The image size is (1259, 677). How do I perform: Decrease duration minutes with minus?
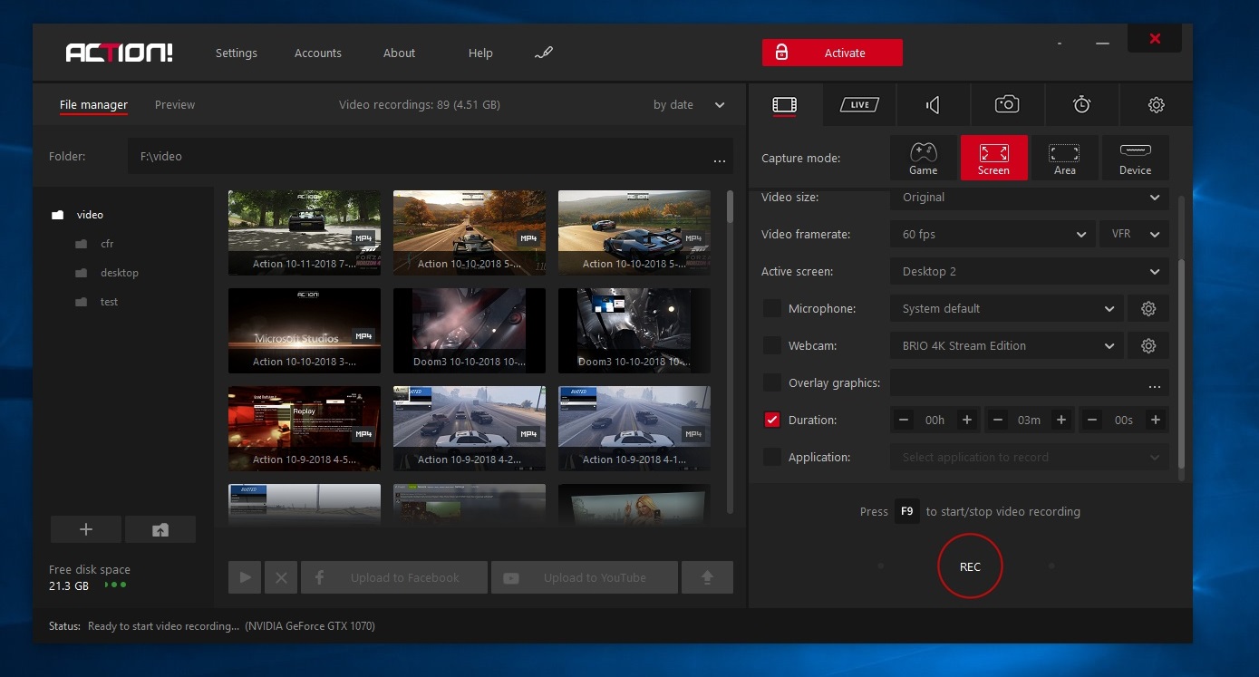coord(998,421)
